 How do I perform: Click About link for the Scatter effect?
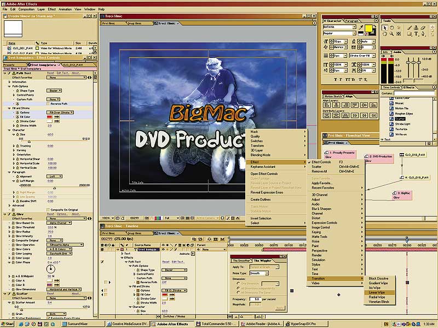[x=76, y=294]
